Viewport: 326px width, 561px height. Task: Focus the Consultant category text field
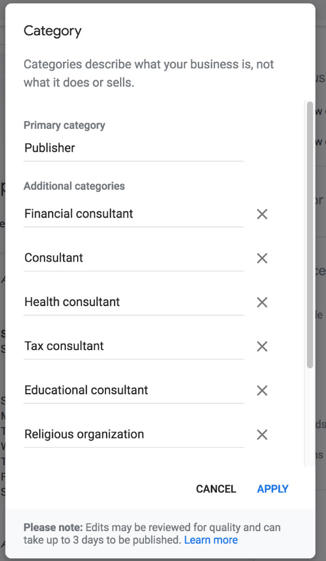(x=133, y=258)
